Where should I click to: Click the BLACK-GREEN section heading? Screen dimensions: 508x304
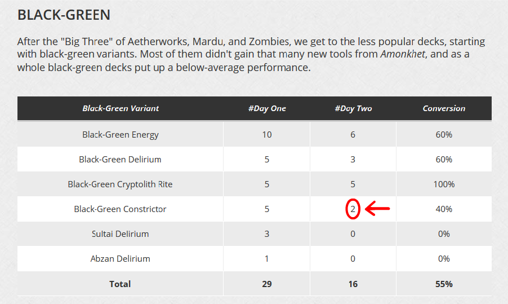tap(64, 15)
